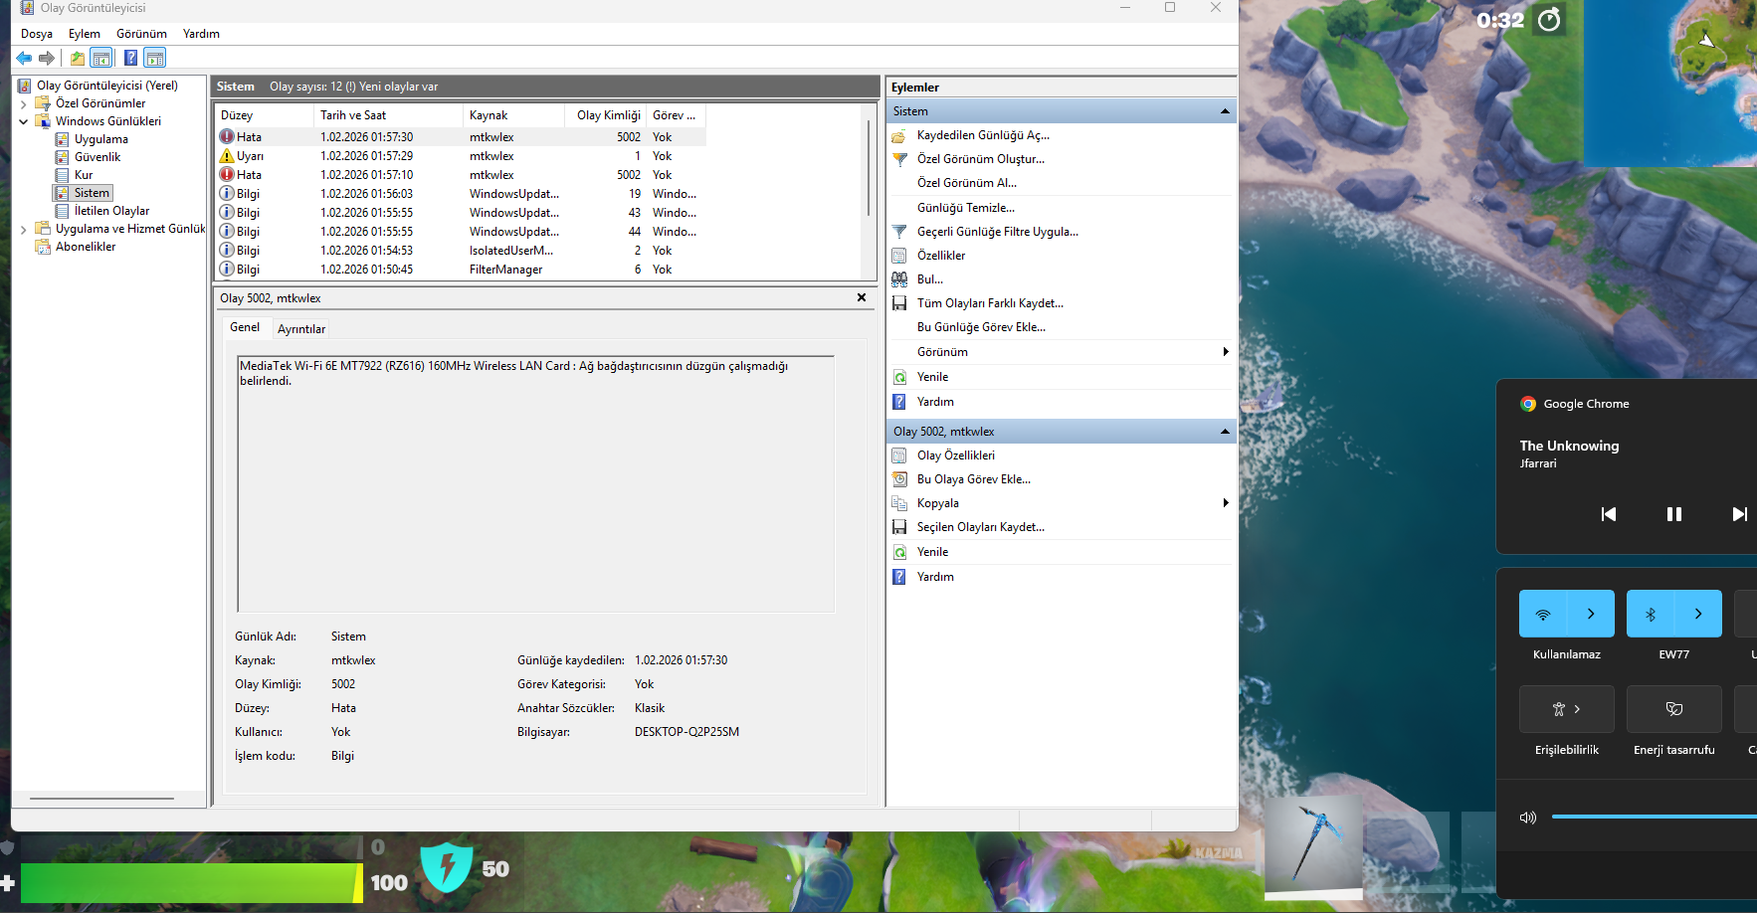Click Günlüğü Temizle action
Screen dimensions: 1757x913
pos(966,208)
